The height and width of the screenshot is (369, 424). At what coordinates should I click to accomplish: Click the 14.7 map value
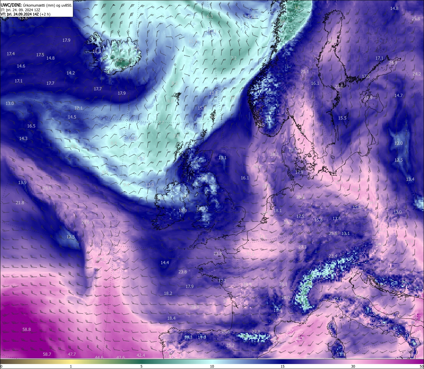[x=398, y=95]
